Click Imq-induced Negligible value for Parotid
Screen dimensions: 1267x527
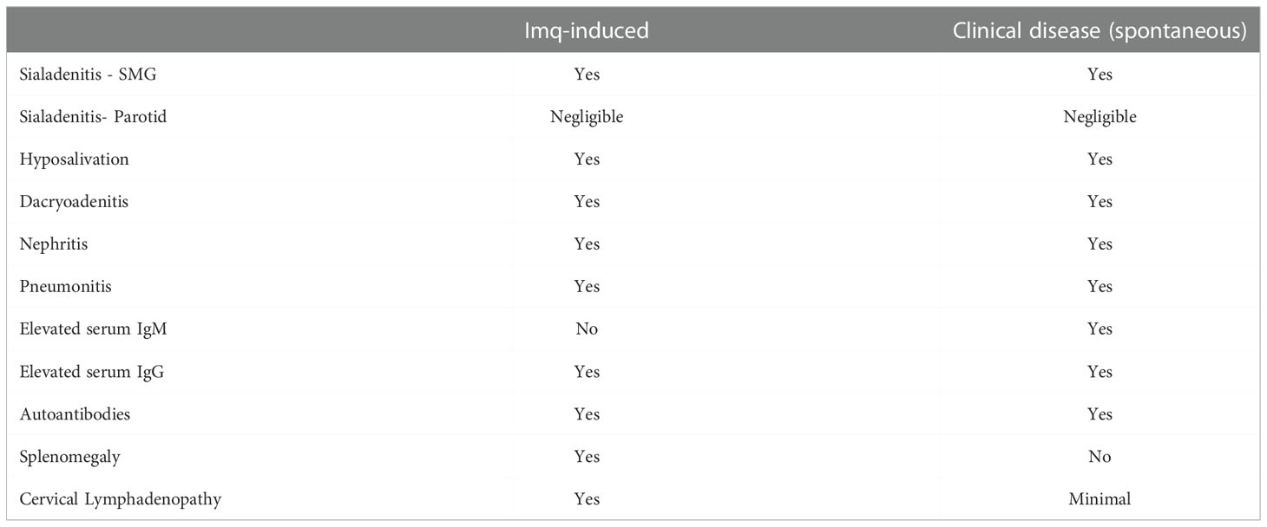587,117
